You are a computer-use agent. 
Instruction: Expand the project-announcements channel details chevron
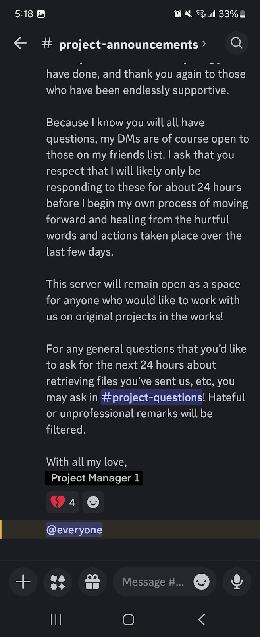(204, 44)
